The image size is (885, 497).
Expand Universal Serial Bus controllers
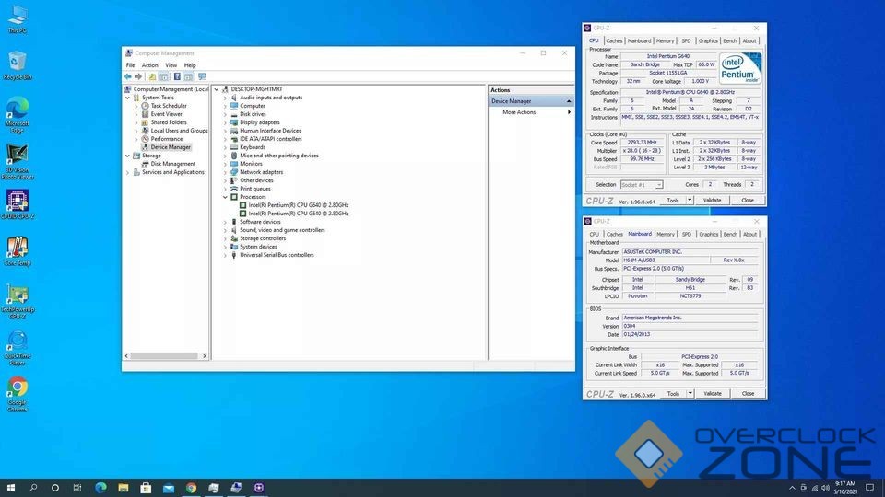click(225, 255)
